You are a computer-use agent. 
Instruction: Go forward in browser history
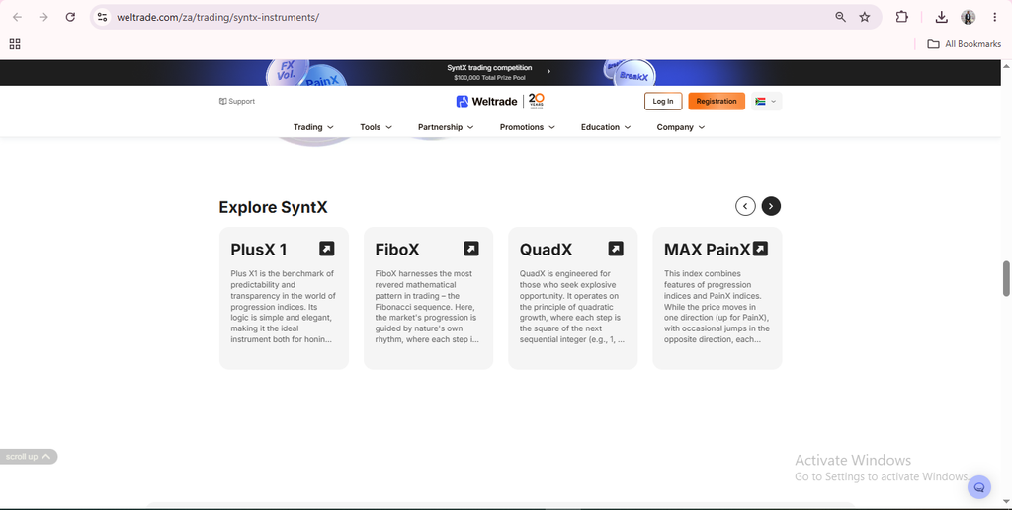point(43,18)
